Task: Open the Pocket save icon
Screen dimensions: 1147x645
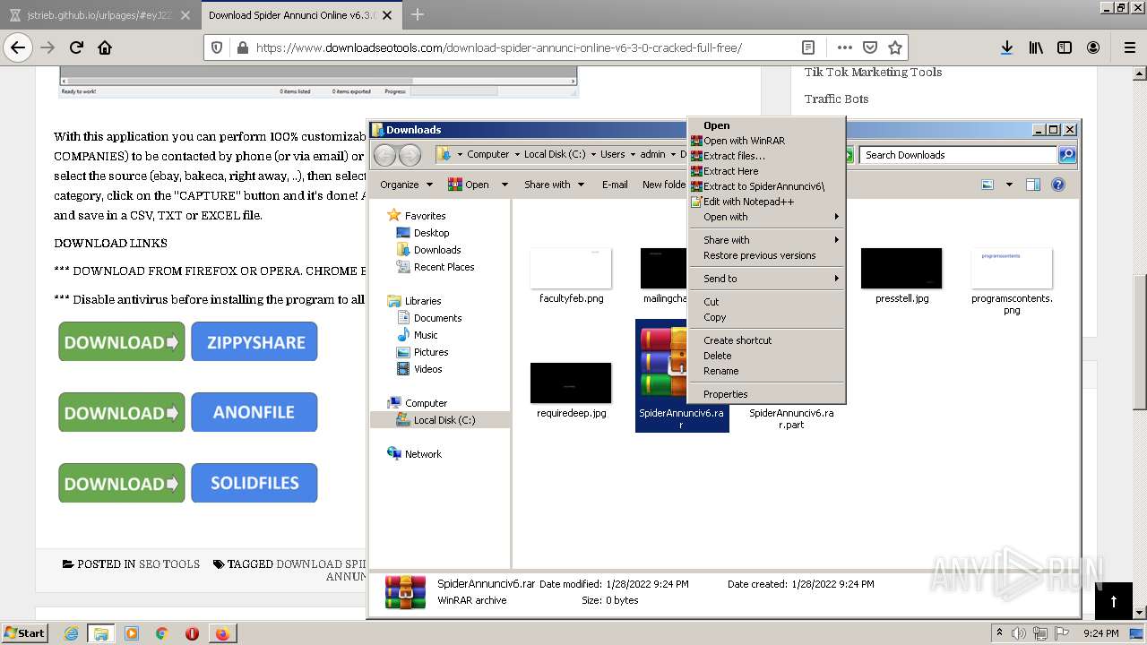Action: coord(870,47)
